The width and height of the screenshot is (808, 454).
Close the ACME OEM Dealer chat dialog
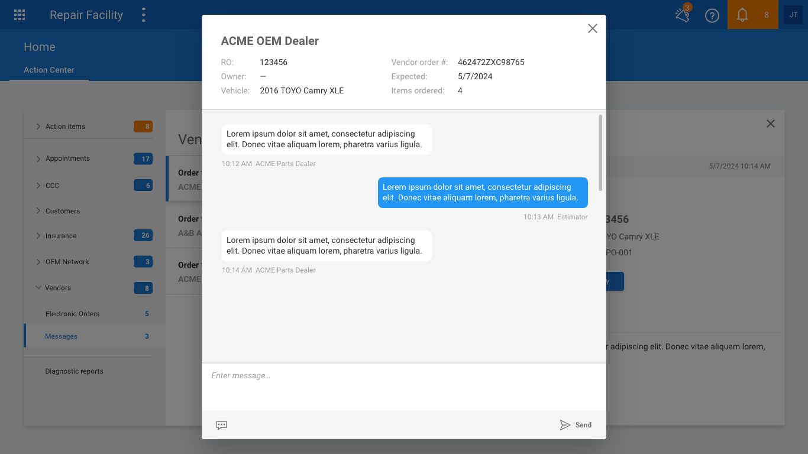click(x=592, y=28)
